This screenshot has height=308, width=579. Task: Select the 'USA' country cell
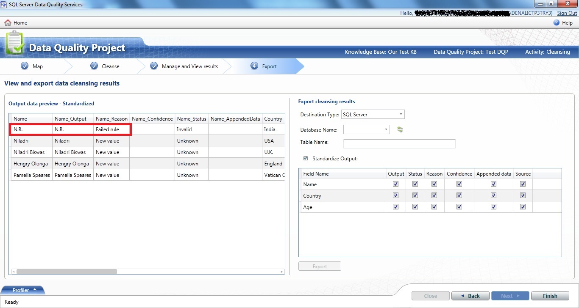tap(273, 141)
